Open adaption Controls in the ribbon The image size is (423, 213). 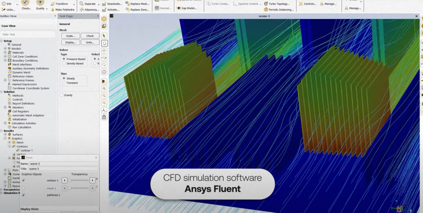(307, 4)
